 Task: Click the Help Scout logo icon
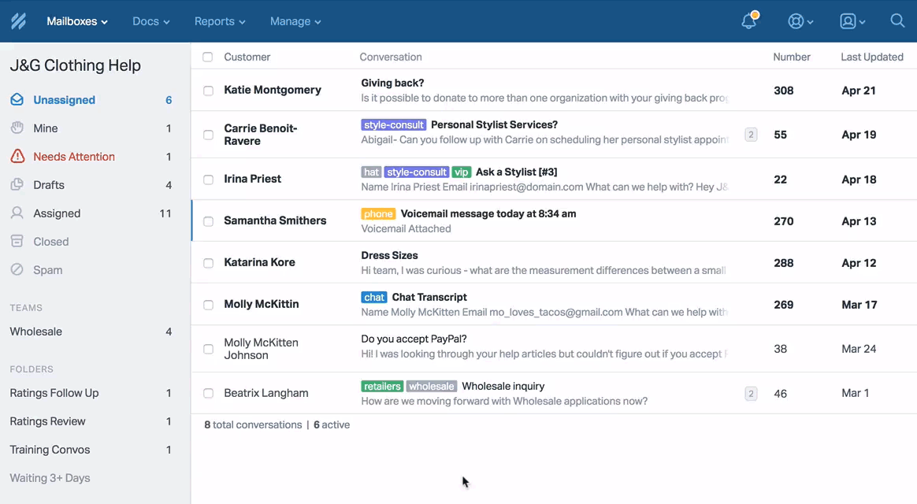point(18,21)
